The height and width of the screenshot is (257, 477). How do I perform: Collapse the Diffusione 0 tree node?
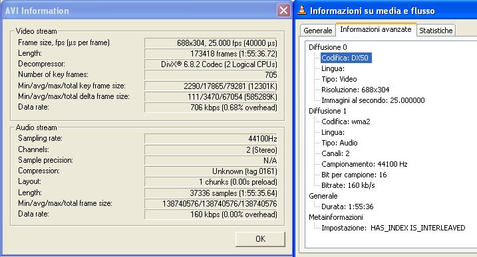pos(327,47)
